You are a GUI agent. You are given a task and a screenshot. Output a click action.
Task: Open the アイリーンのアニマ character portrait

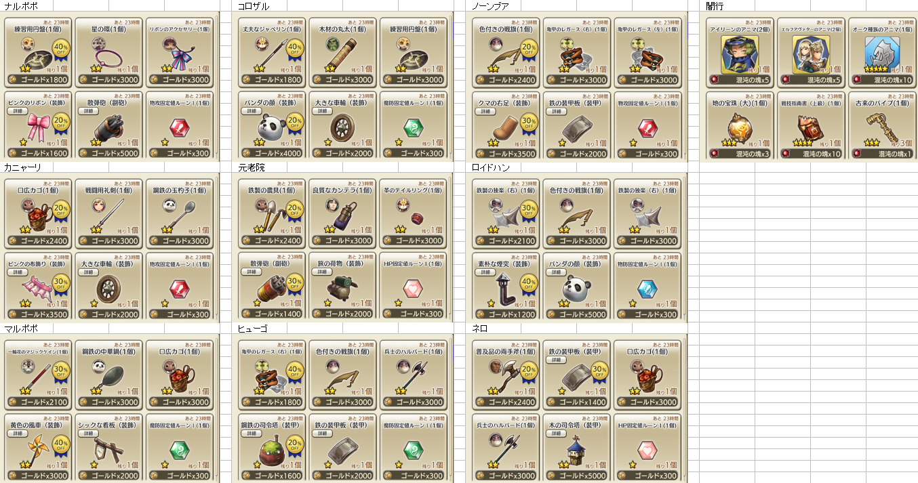740,54
